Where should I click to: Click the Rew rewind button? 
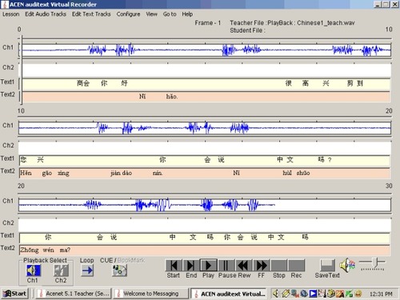click(243, 266)
